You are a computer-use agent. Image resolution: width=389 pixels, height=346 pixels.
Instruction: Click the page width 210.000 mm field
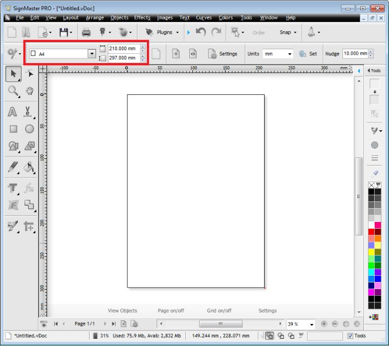point(123,49)
